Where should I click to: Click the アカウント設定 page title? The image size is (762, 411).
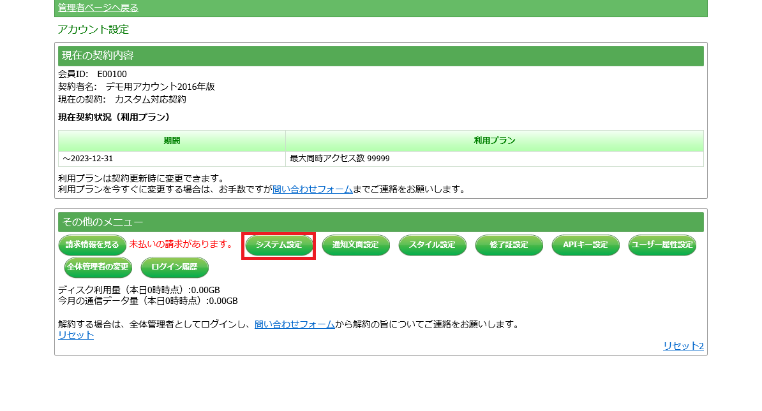click(x=93, y=29)
